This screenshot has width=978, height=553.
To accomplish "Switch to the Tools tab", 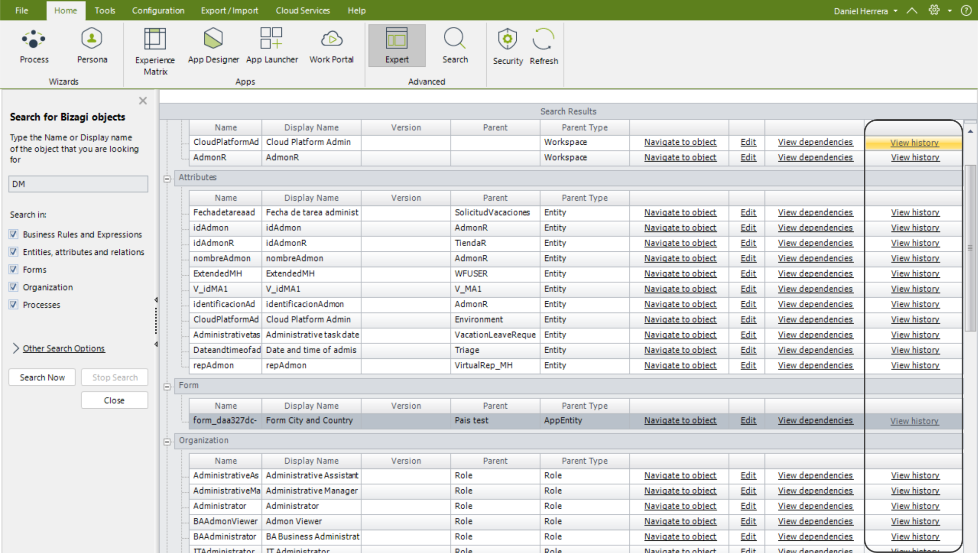I will (104, 10).
